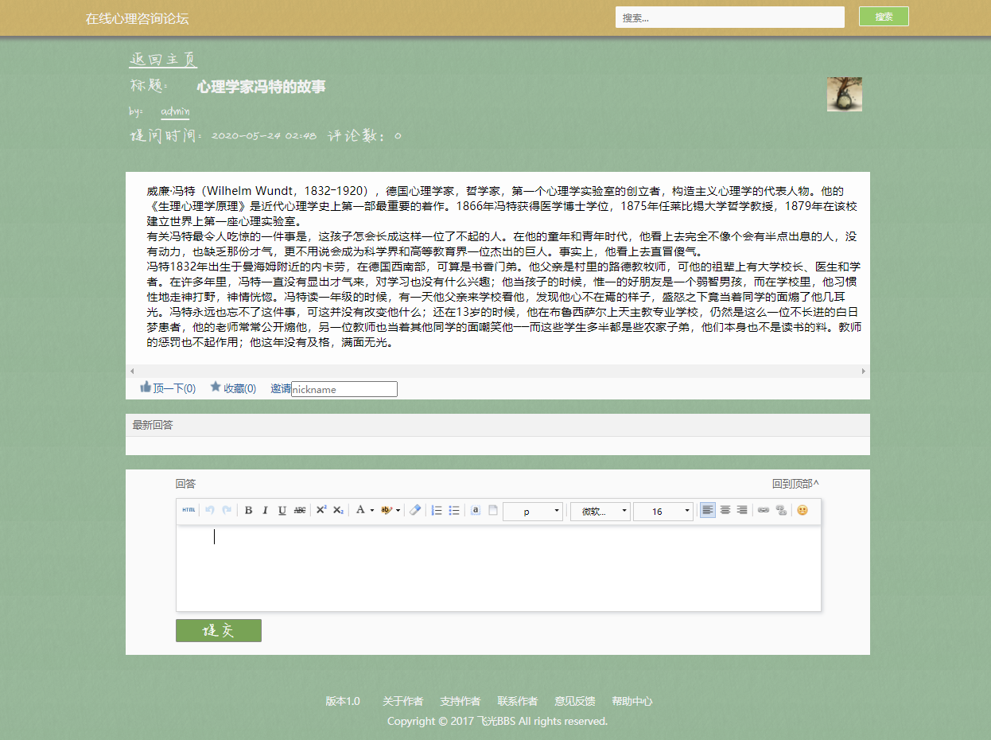This screenshot has height=740, width=991.
Task: Open the emoticon picker in the editor
Action: [802, 510]
